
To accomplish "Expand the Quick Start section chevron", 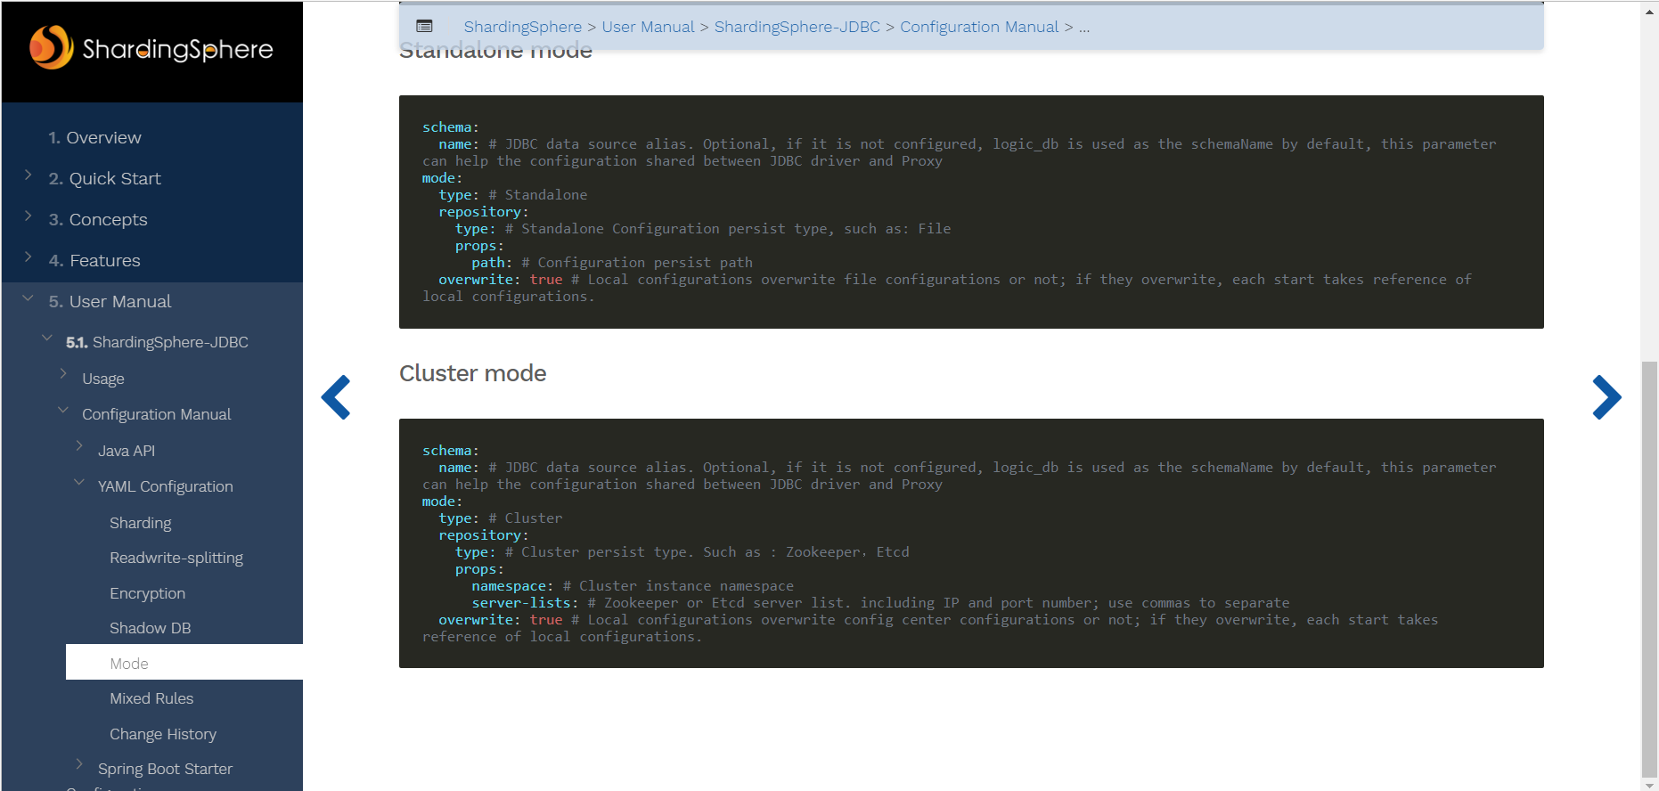I will [x=28, y=175].
